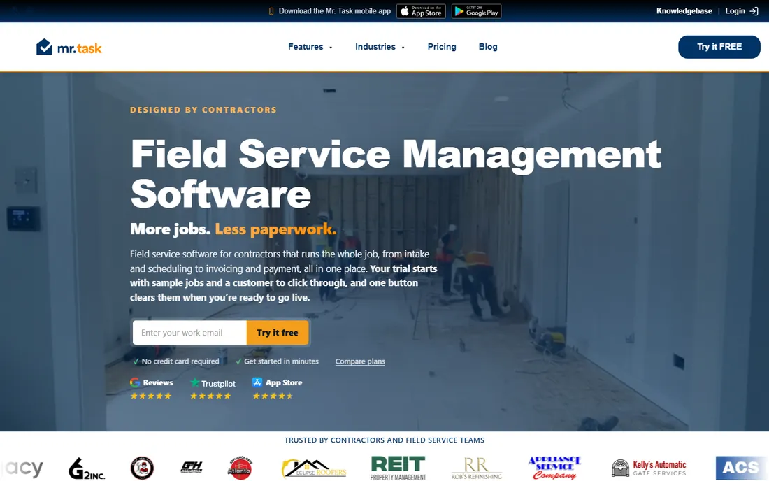Screen dimensions: 769x481
Task: Click the ACS logo
Action: [740, 468]
